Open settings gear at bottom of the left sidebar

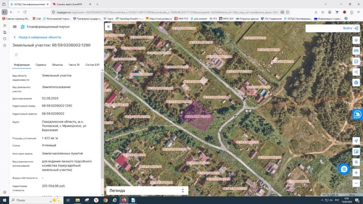click(x=5, y=192)
